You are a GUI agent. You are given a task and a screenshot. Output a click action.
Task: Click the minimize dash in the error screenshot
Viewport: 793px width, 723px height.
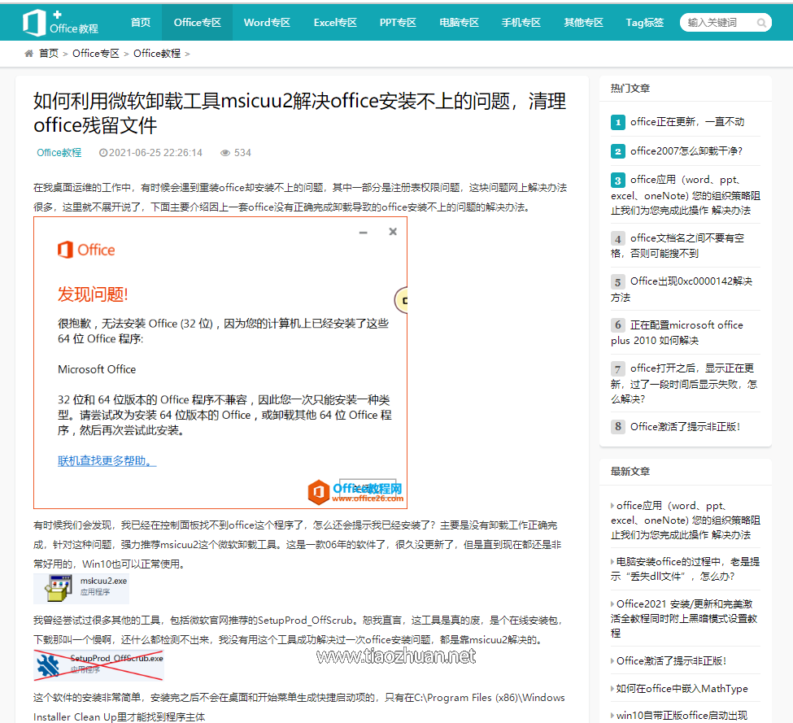coord(363,233)
